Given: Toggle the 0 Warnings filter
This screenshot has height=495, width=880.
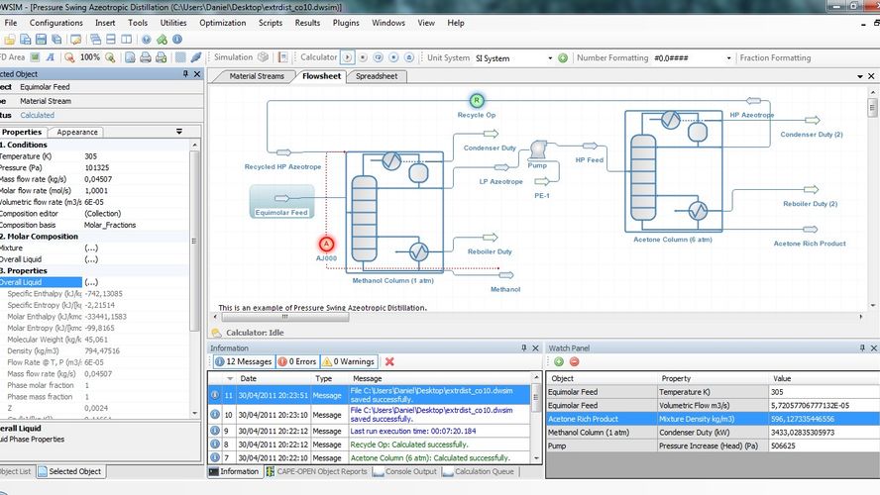Looking at the screenshot, I should [x=348, y=362].
